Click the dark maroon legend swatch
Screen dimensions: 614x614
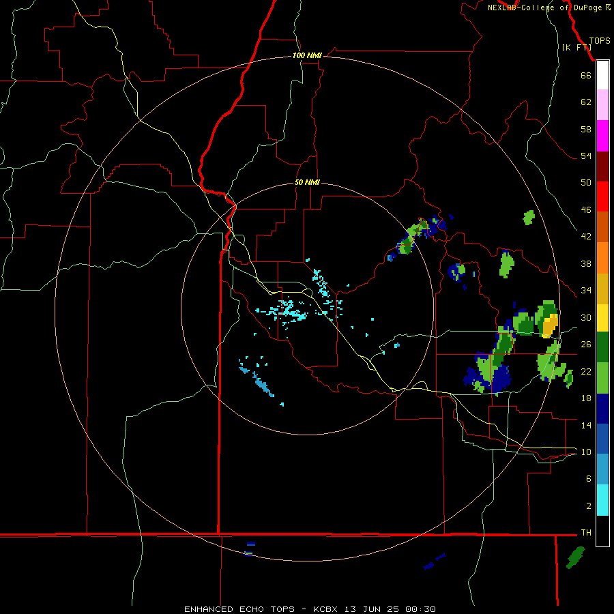(602, 166)
